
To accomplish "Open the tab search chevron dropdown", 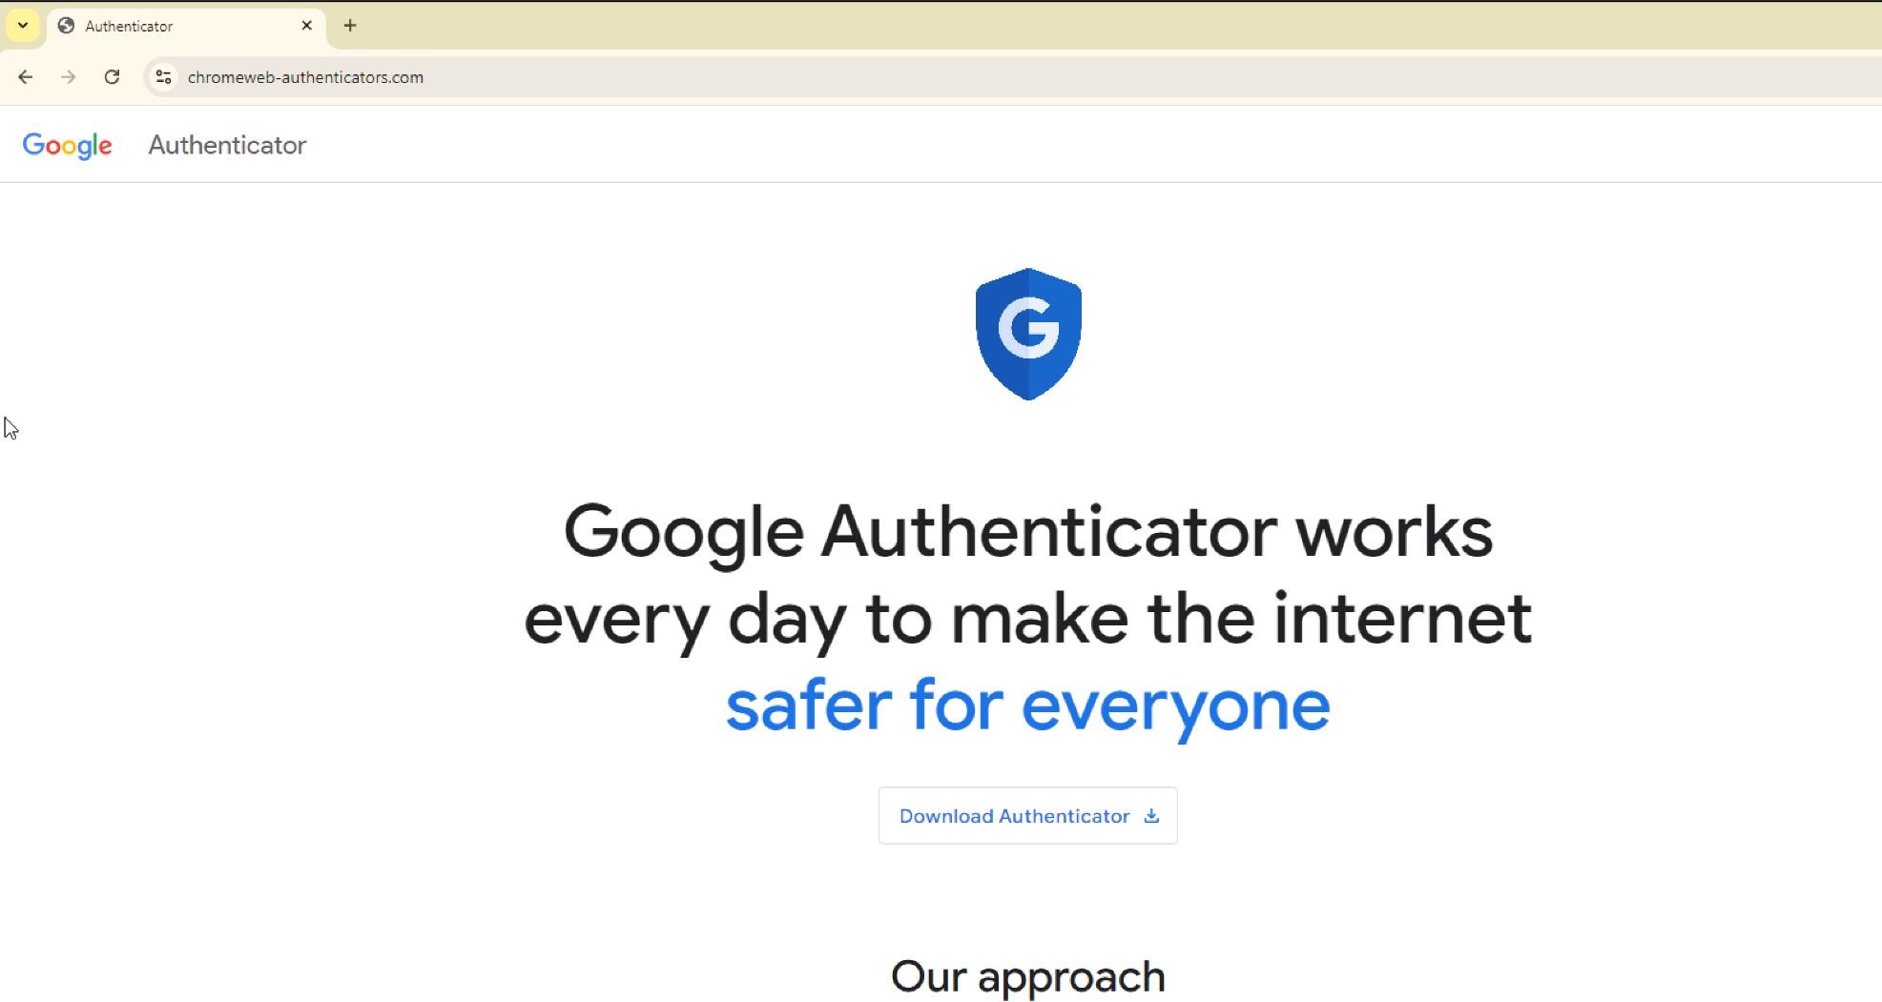I will click(23, 26).
